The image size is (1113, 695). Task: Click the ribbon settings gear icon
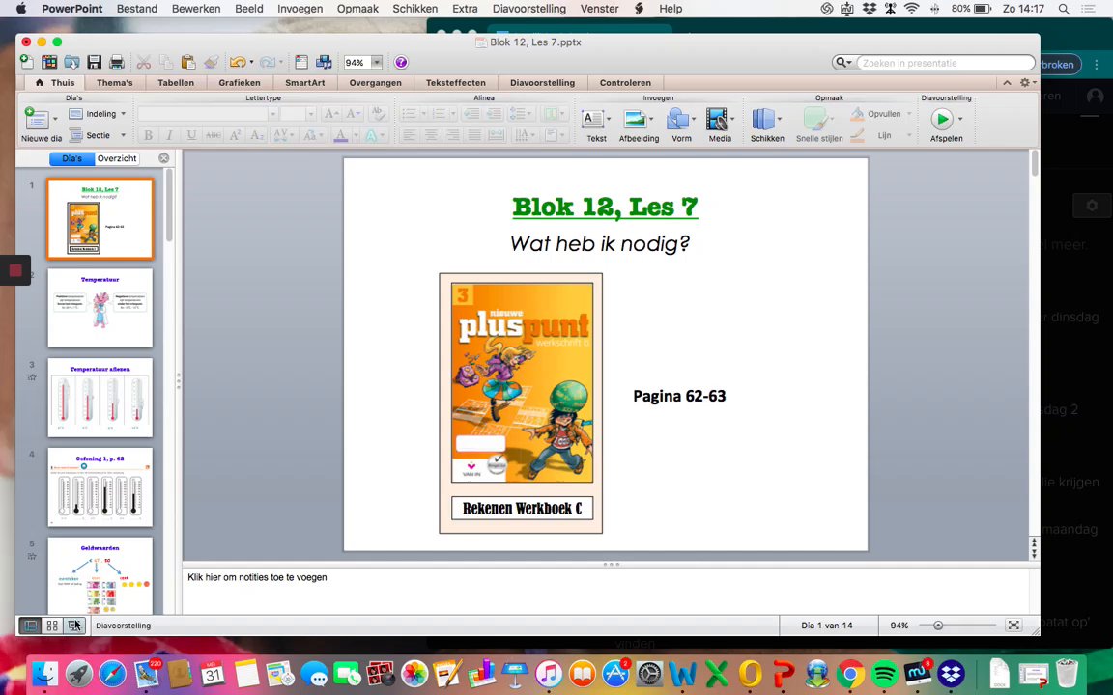[x=1024, y=82]
